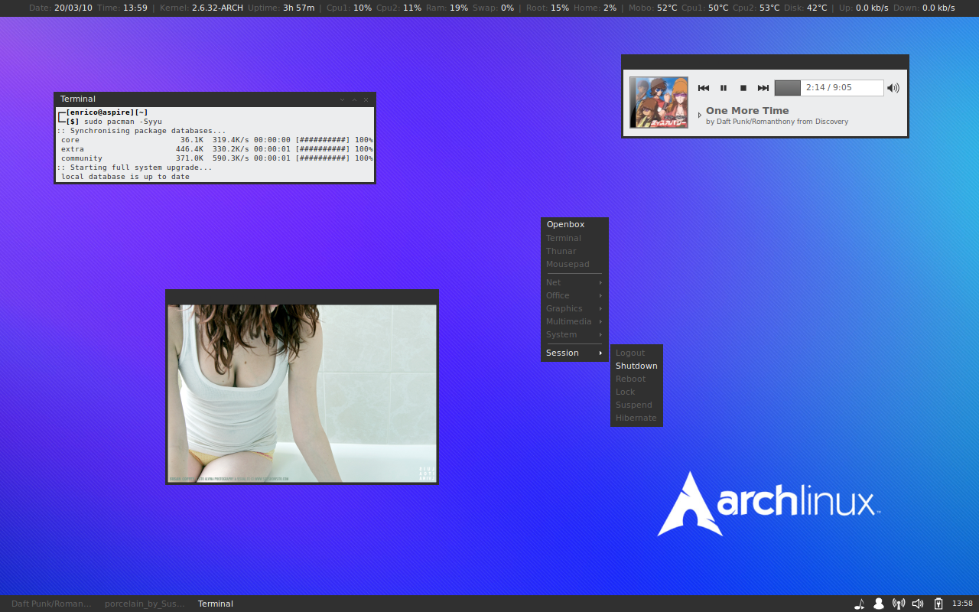Click the music note tray icon
Viewport: 979px width, 612px height.
pos(859,604)
